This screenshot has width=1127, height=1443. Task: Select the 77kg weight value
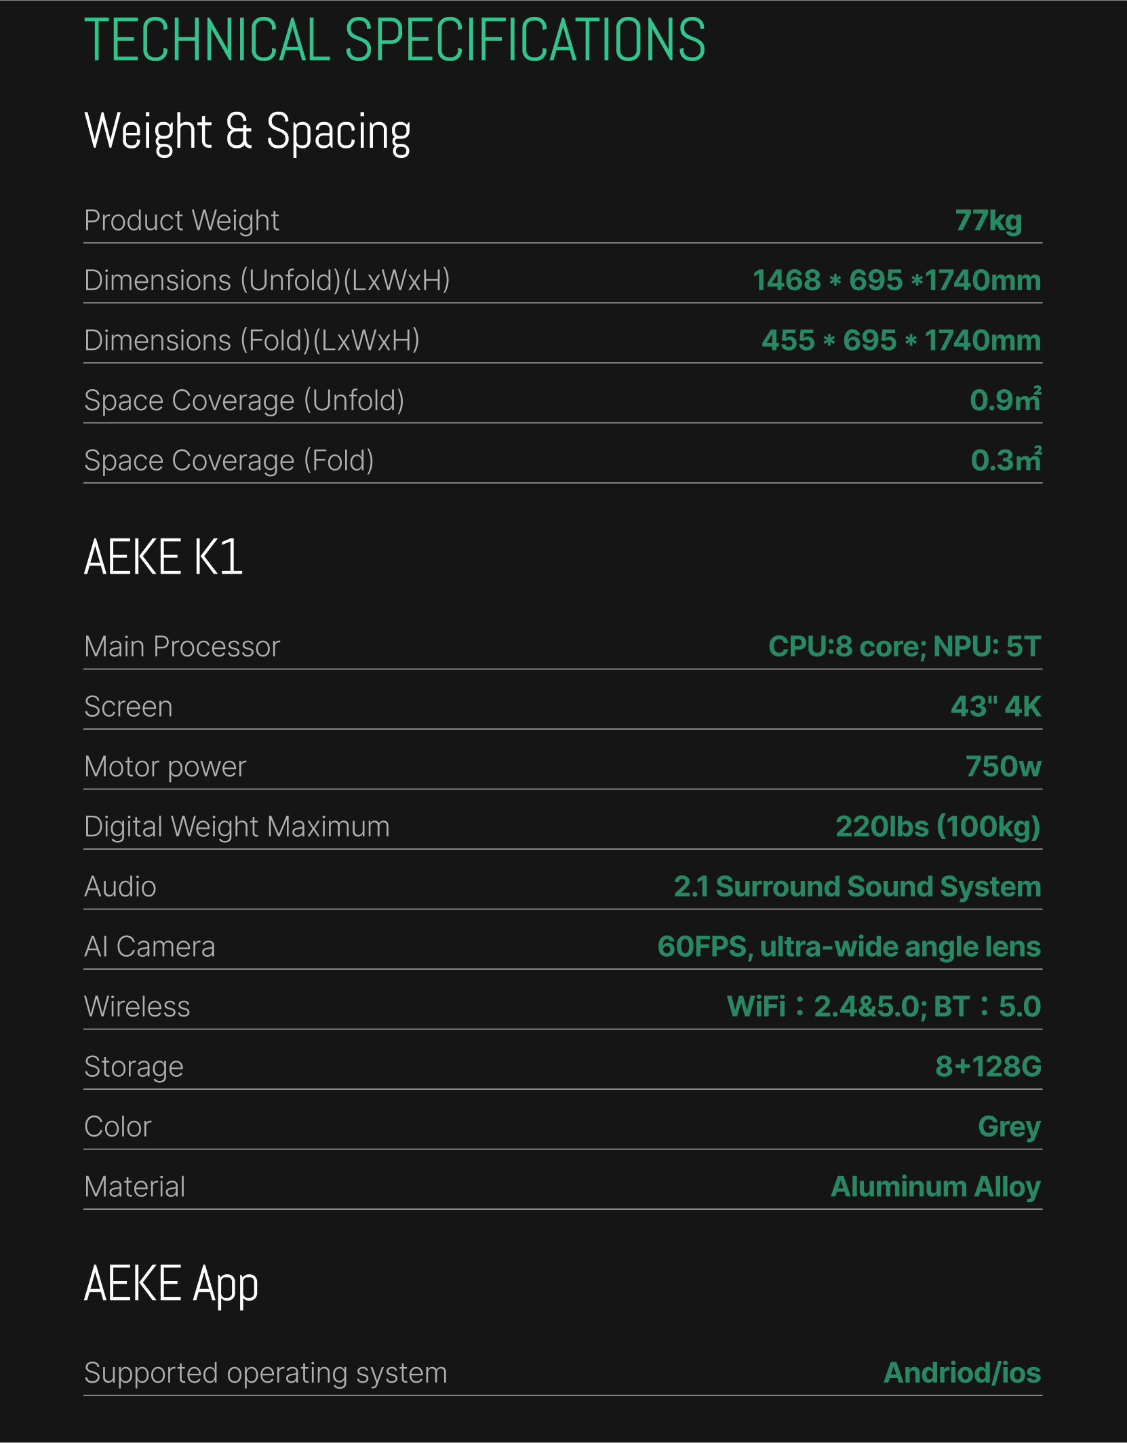tap(988, 220)
